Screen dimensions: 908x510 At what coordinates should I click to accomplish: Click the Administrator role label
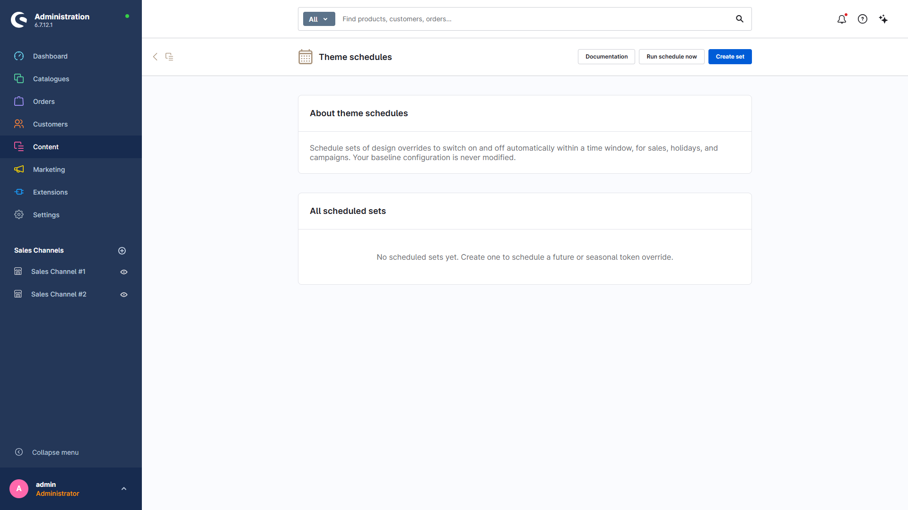[x=58, y=493]
